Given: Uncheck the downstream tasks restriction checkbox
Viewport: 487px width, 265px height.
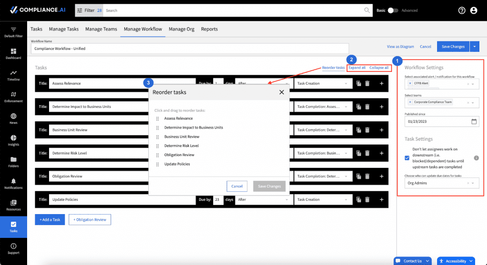Looking at the screenshot, I should (407, 158).
